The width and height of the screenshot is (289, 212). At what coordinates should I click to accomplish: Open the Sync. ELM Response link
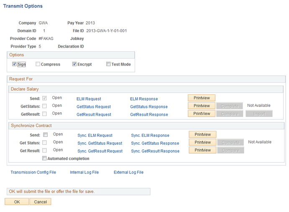(x=150, y=136)
